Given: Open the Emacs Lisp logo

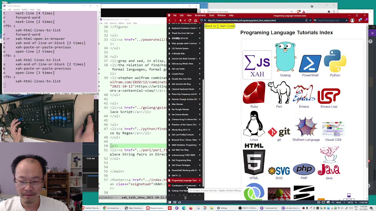Looking at the screenshot, I should pos(329,96).
